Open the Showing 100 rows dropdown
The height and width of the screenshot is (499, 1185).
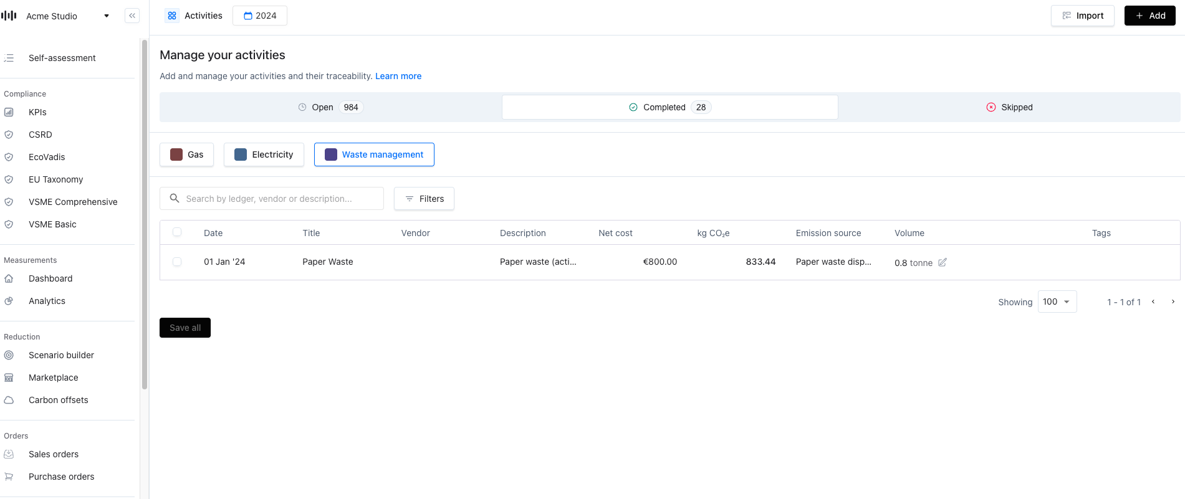coord(1057,302)
